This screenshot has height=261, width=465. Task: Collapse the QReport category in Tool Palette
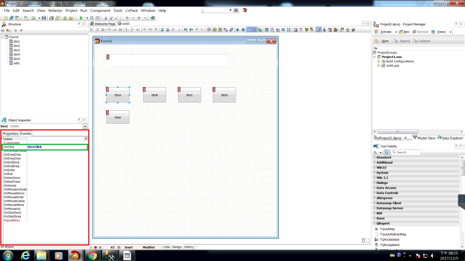(375, 223)
